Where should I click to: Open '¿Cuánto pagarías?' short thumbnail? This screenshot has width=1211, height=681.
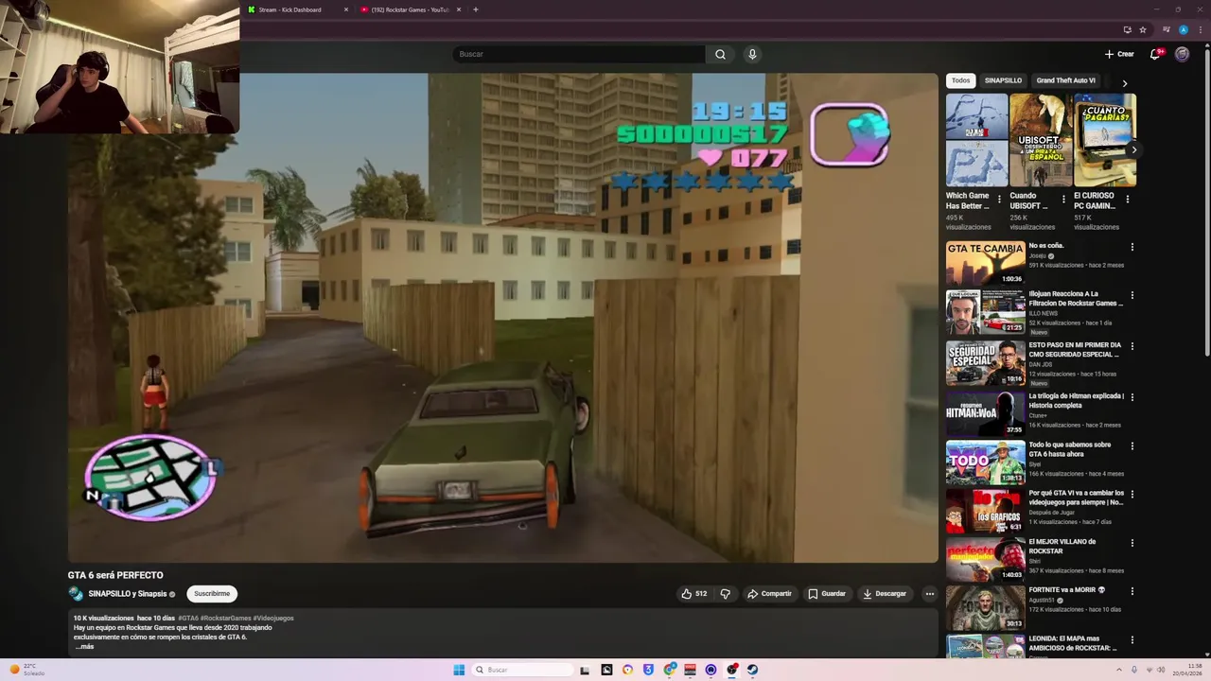[1105, 140]
